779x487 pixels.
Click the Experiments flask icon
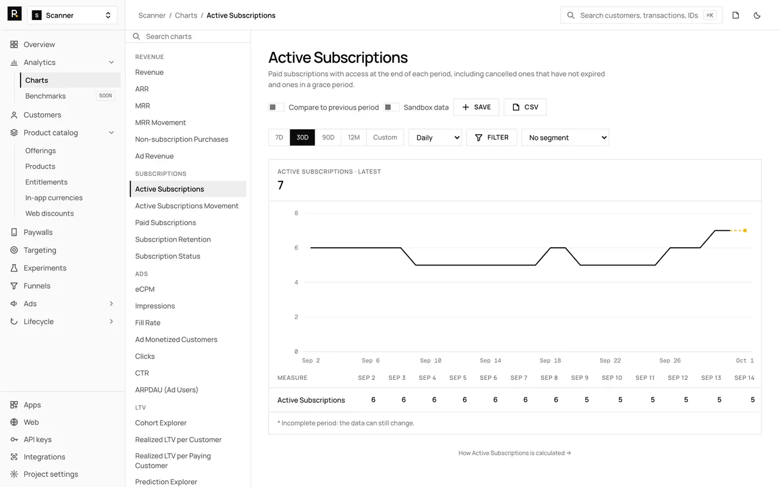click(14, 268)
